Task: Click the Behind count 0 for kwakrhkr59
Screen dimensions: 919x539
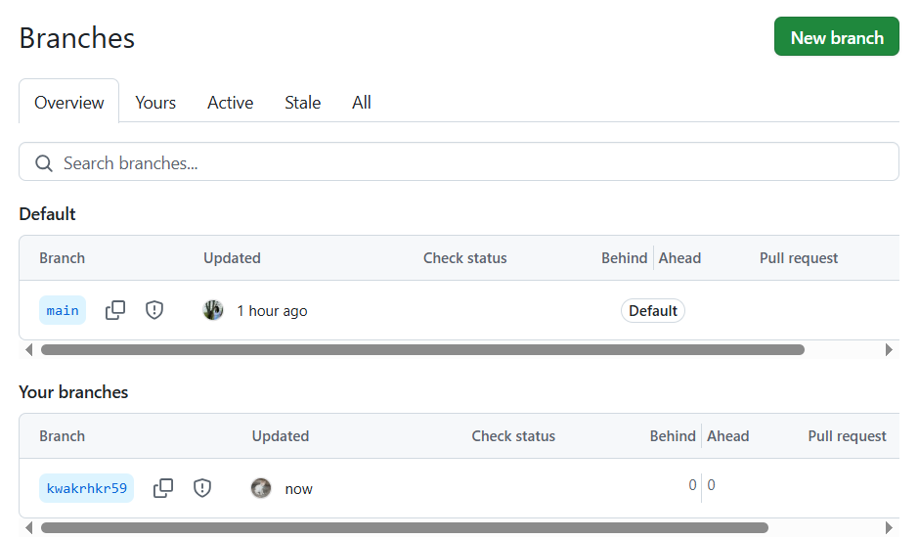Action: pos(692,485)
